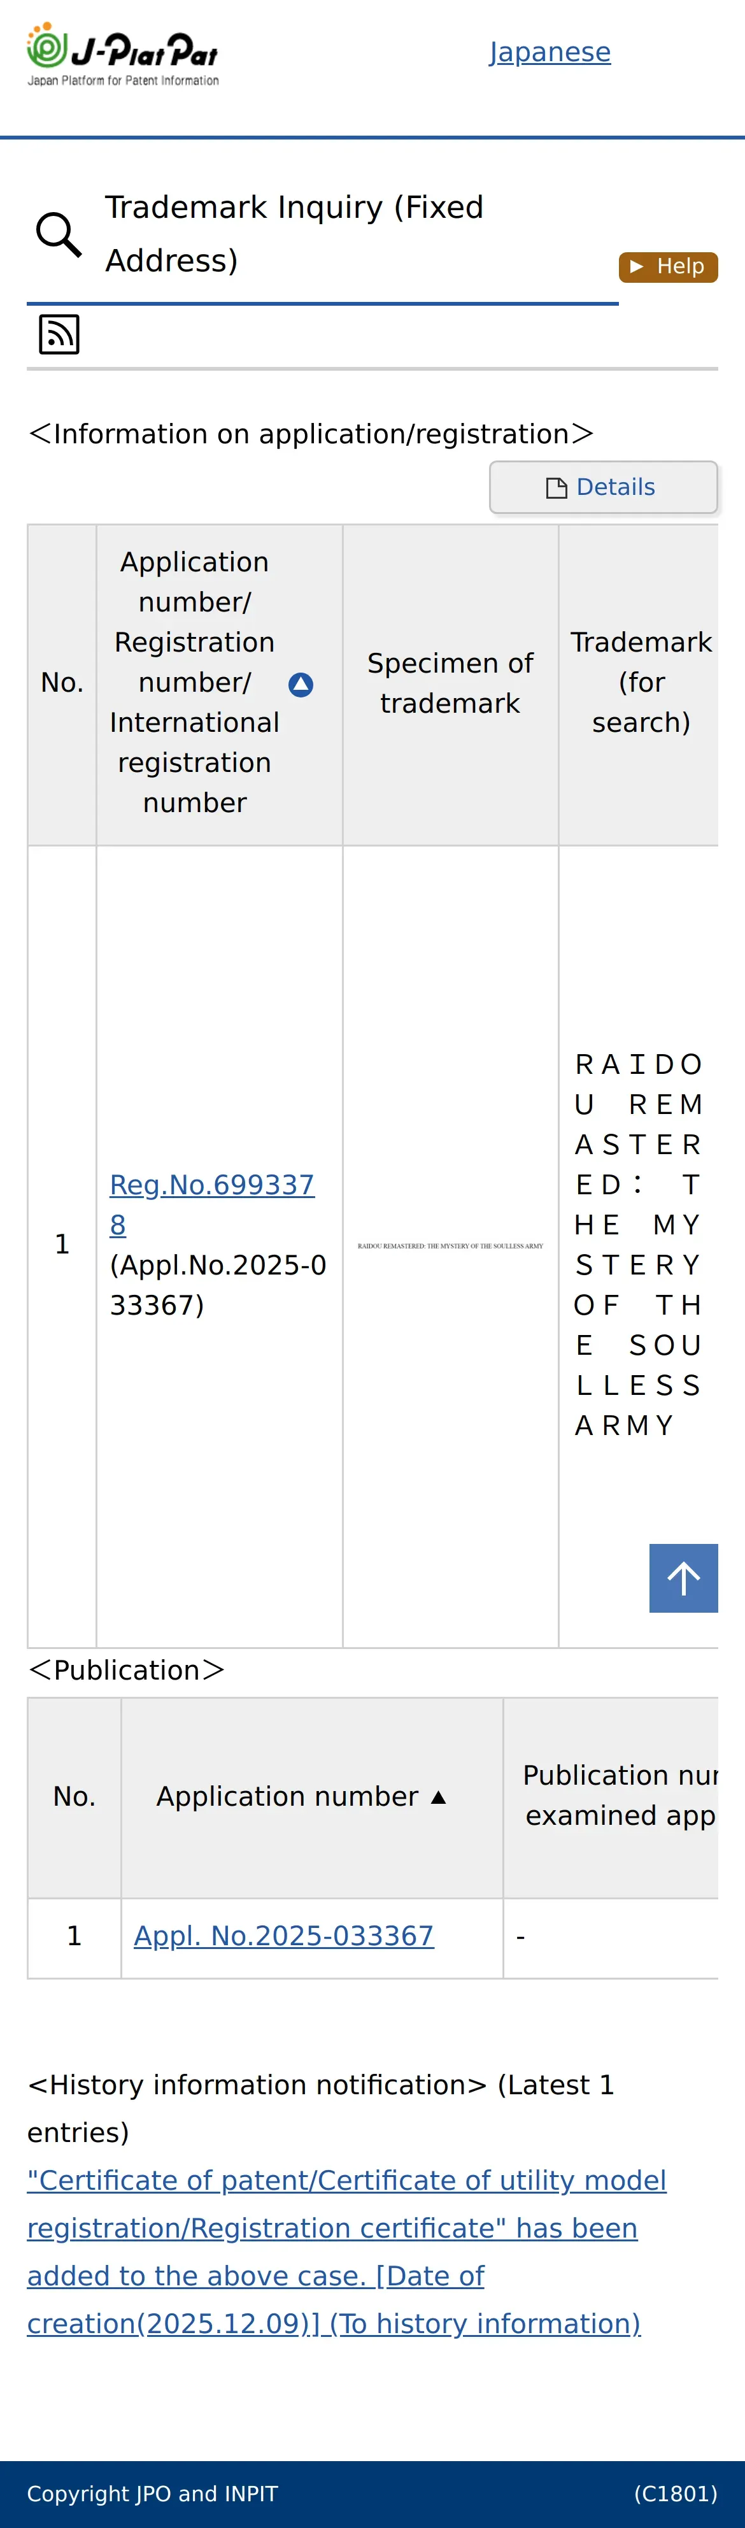
Task: Click the J-PlatPat logo
Action: pyautogui.click(x=123, y=55)
